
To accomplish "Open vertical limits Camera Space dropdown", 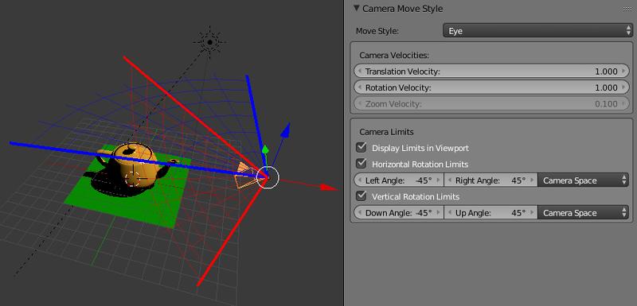I will click(583, 213).
